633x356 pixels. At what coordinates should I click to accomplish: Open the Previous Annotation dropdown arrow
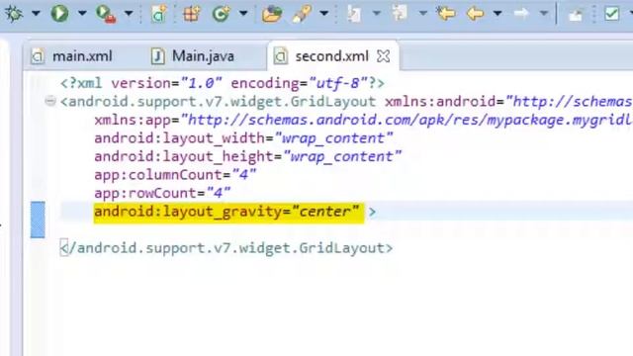(x=422, y=13)
